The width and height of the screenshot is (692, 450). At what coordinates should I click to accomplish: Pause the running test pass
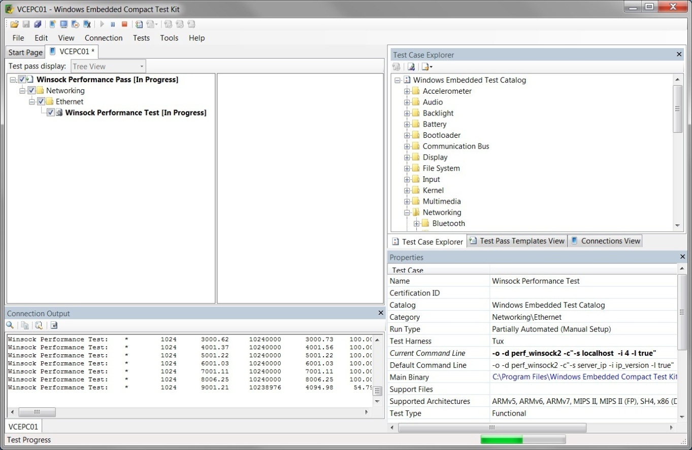point(113,24)
